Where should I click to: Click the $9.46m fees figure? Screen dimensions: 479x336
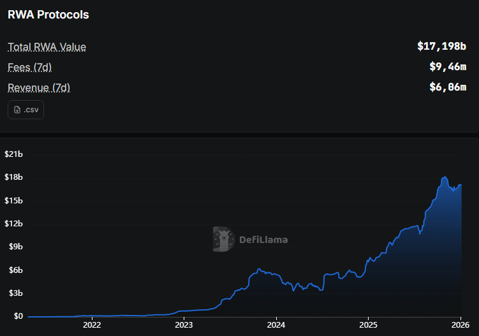[448, 67]
